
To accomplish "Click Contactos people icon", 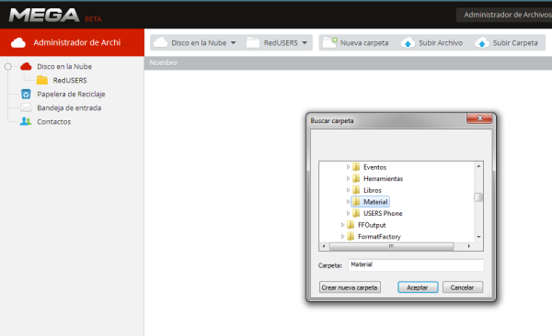I will click(26, 121).
